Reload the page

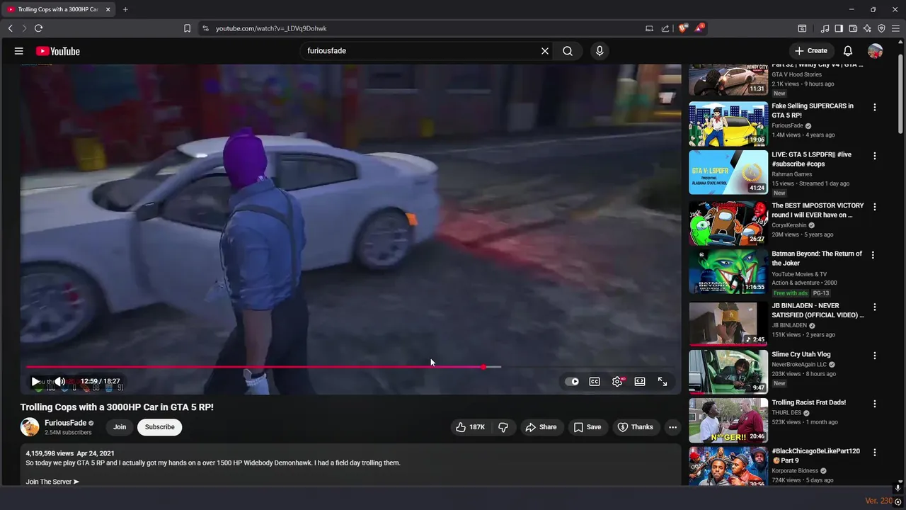click(38, 28)
